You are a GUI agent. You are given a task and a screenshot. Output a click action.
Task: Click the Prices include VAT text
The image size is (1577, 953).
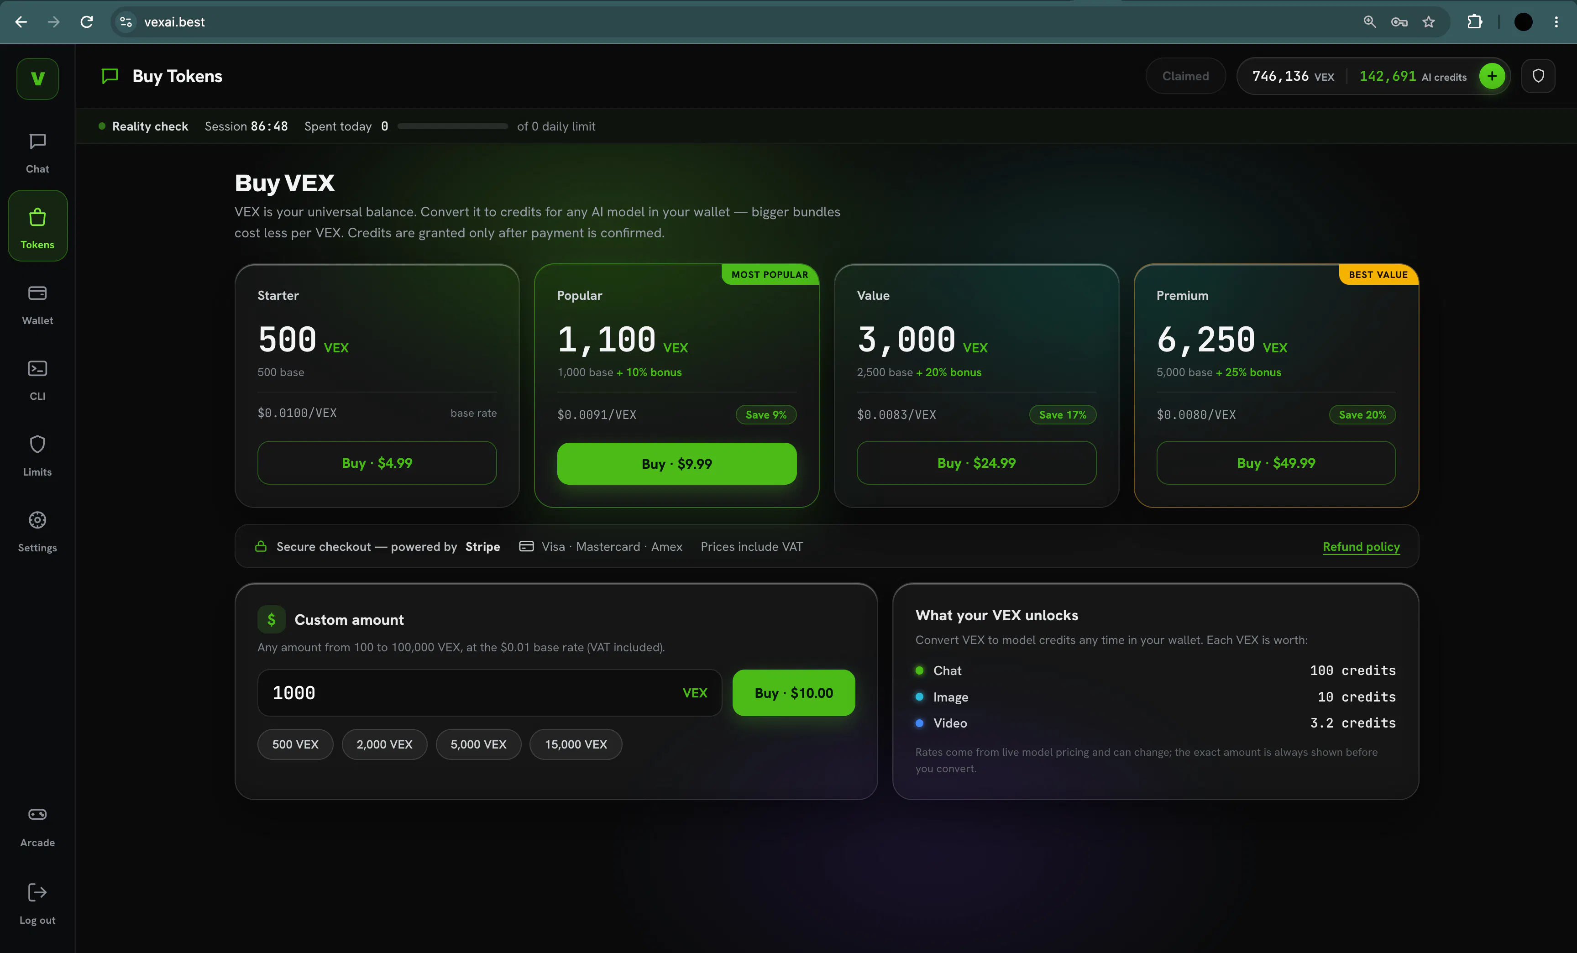(751, 547)
